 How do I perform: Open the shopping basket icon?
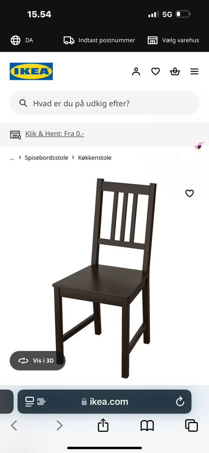point(175,71)
